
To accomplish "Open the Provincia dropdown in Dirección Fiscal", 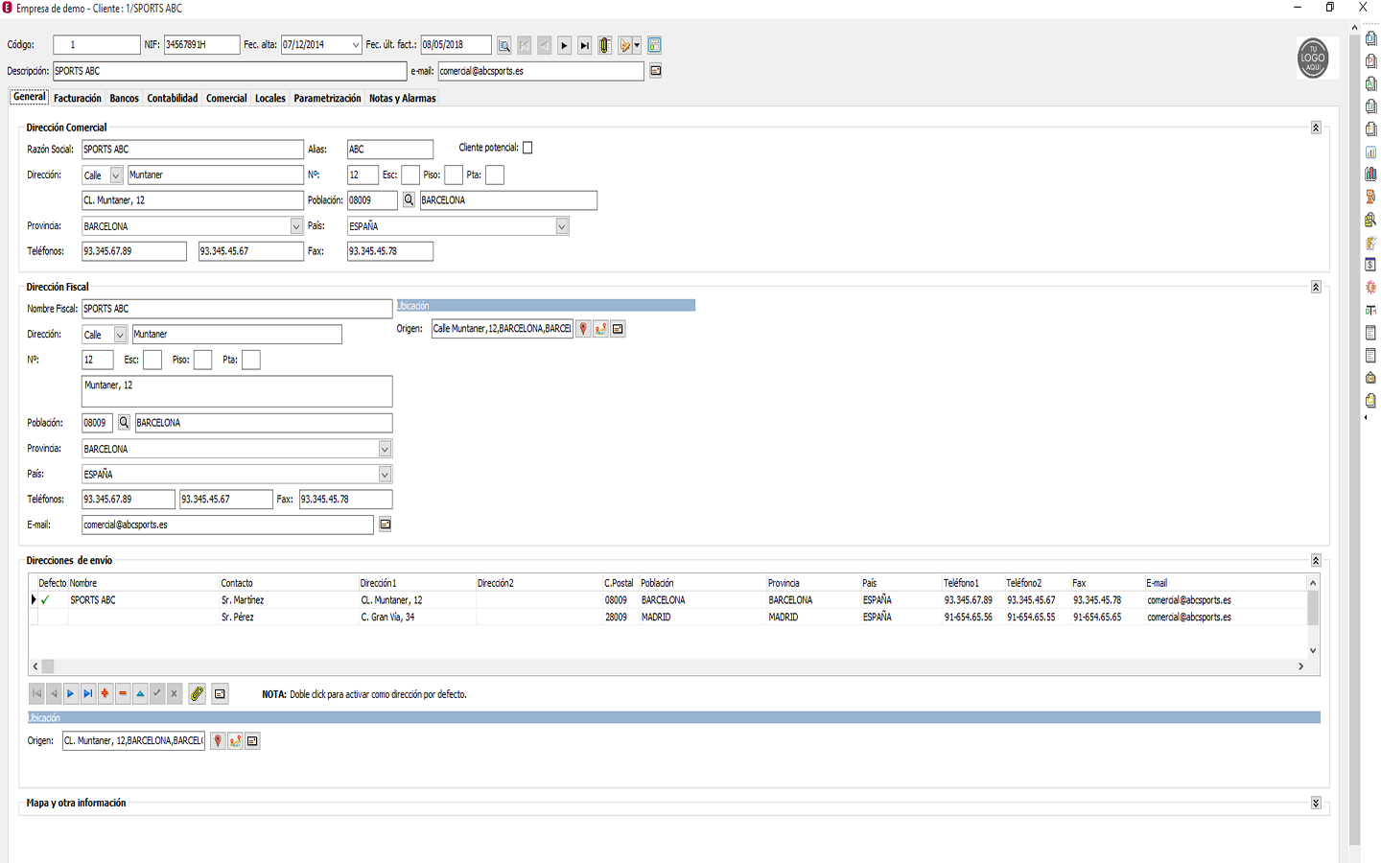I will point(385,449).
